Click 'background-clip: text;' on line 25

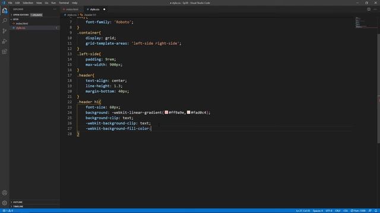click(109, 118)
